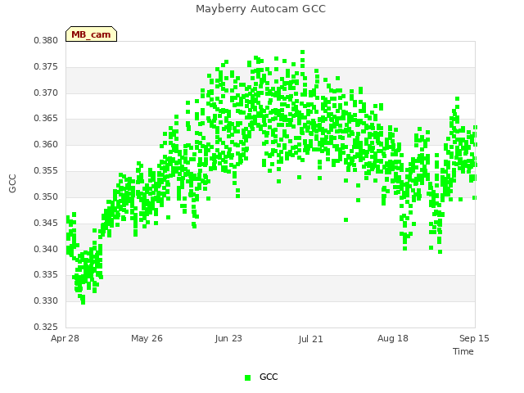This screenshot has width=524, height=393.
Task: Click the Apr 28 x-axis date label
Action: 65,338
